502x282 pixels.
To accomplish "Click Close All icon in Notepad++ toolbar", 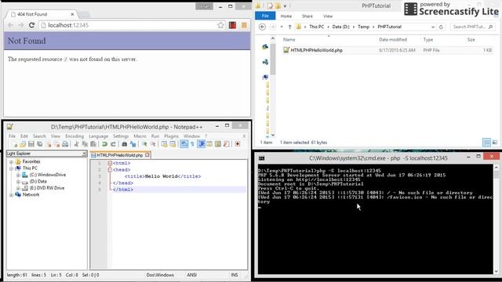I will (57, 144).
